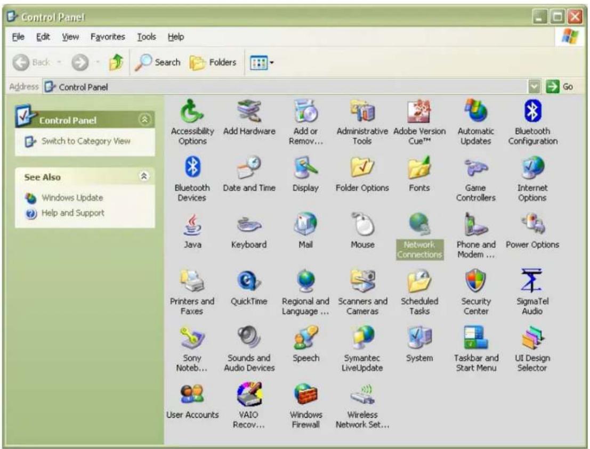590x449 pixels.
Task: Toggle the Folders pane button
Action: click(213, 62)
